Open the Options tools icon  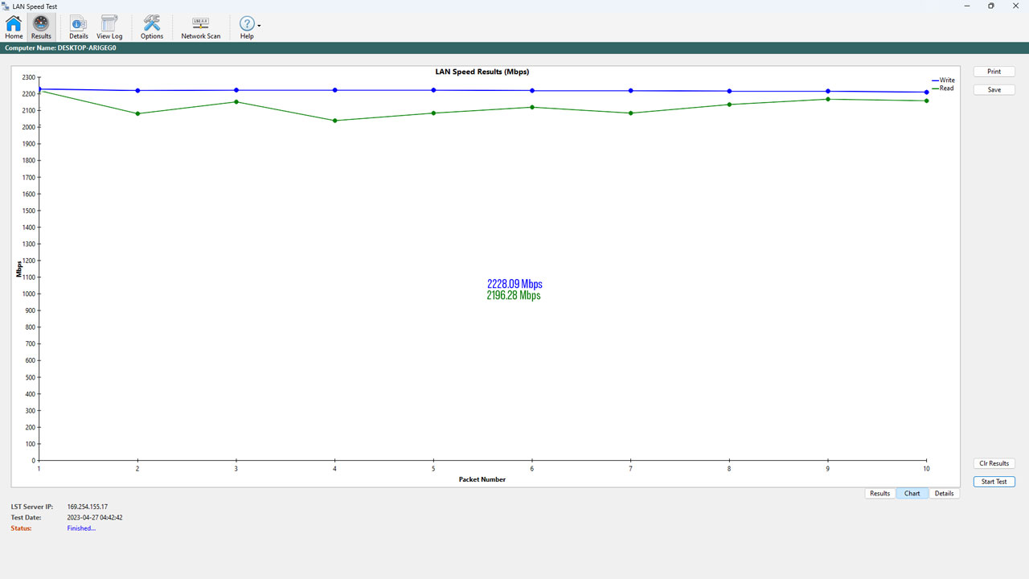click(x=152, y=27)
